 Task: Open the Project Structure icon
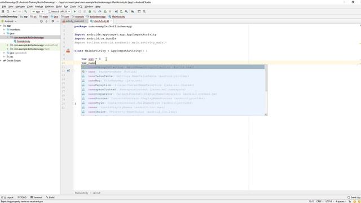pyautogui.click(x=133, y=11)
